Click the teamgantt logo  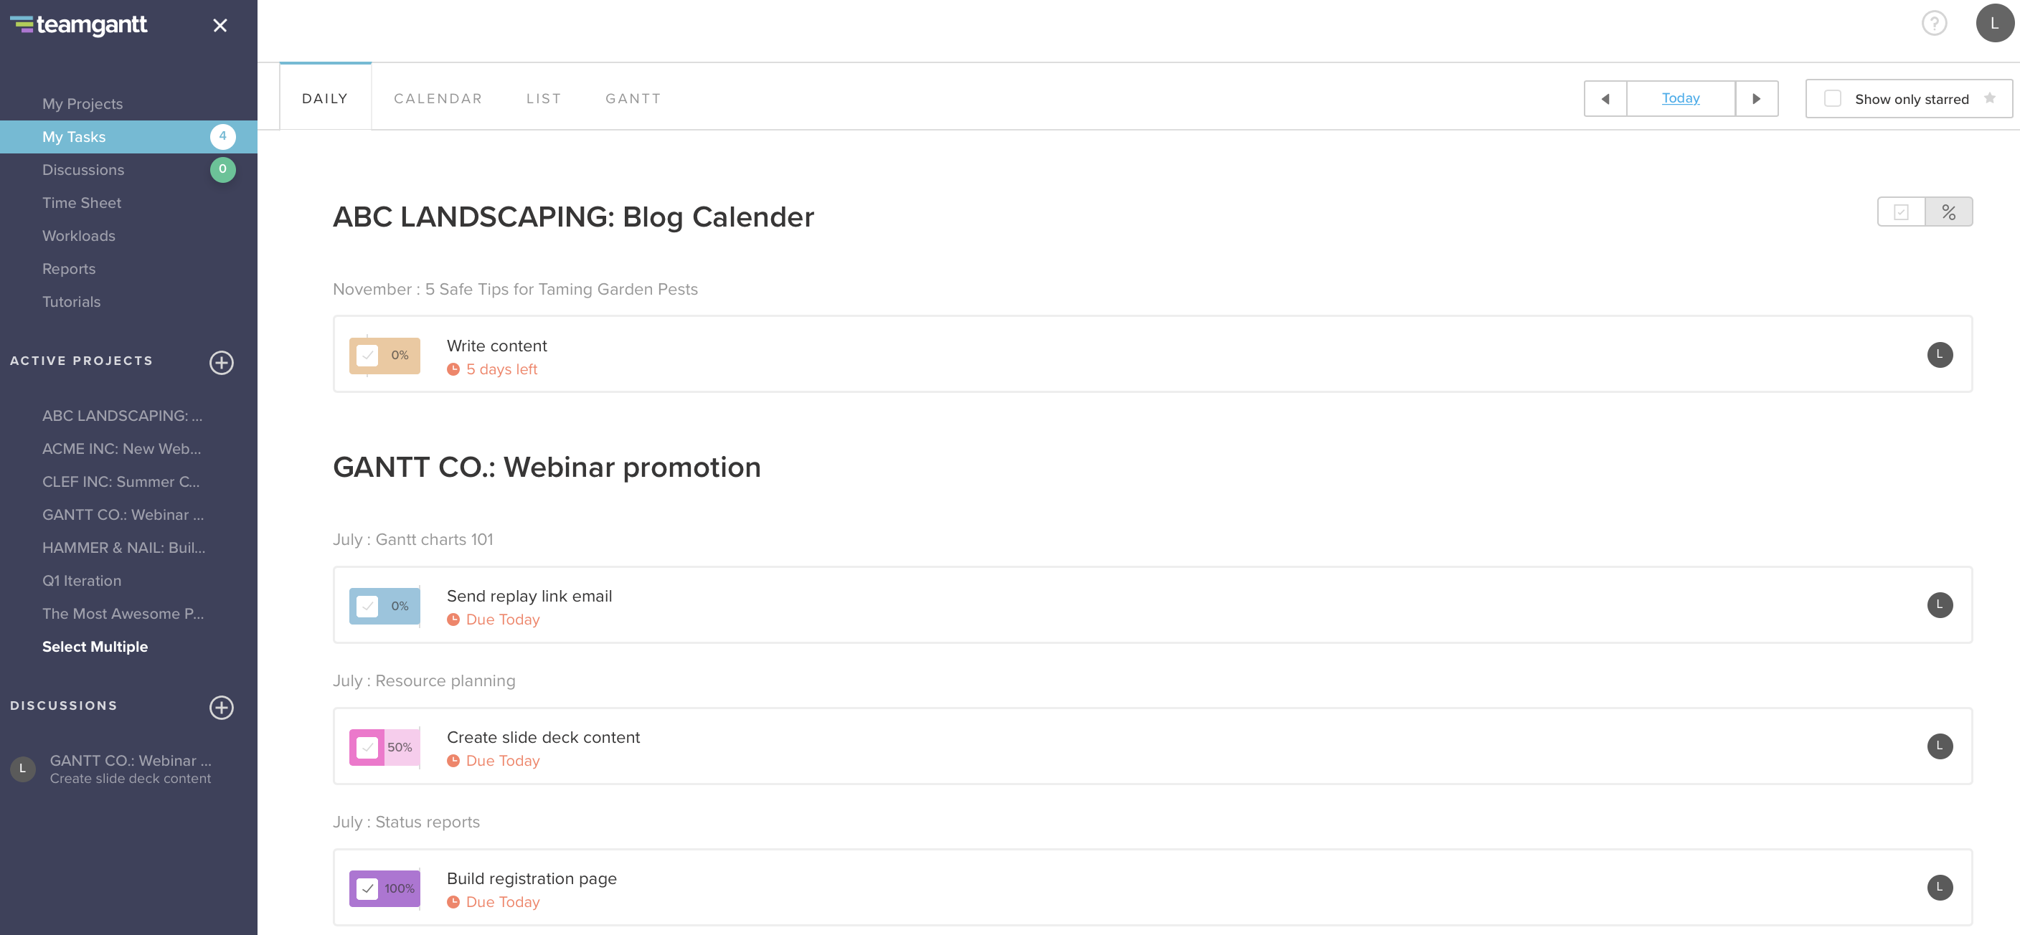pyautogui.click(x=79, y=24)
